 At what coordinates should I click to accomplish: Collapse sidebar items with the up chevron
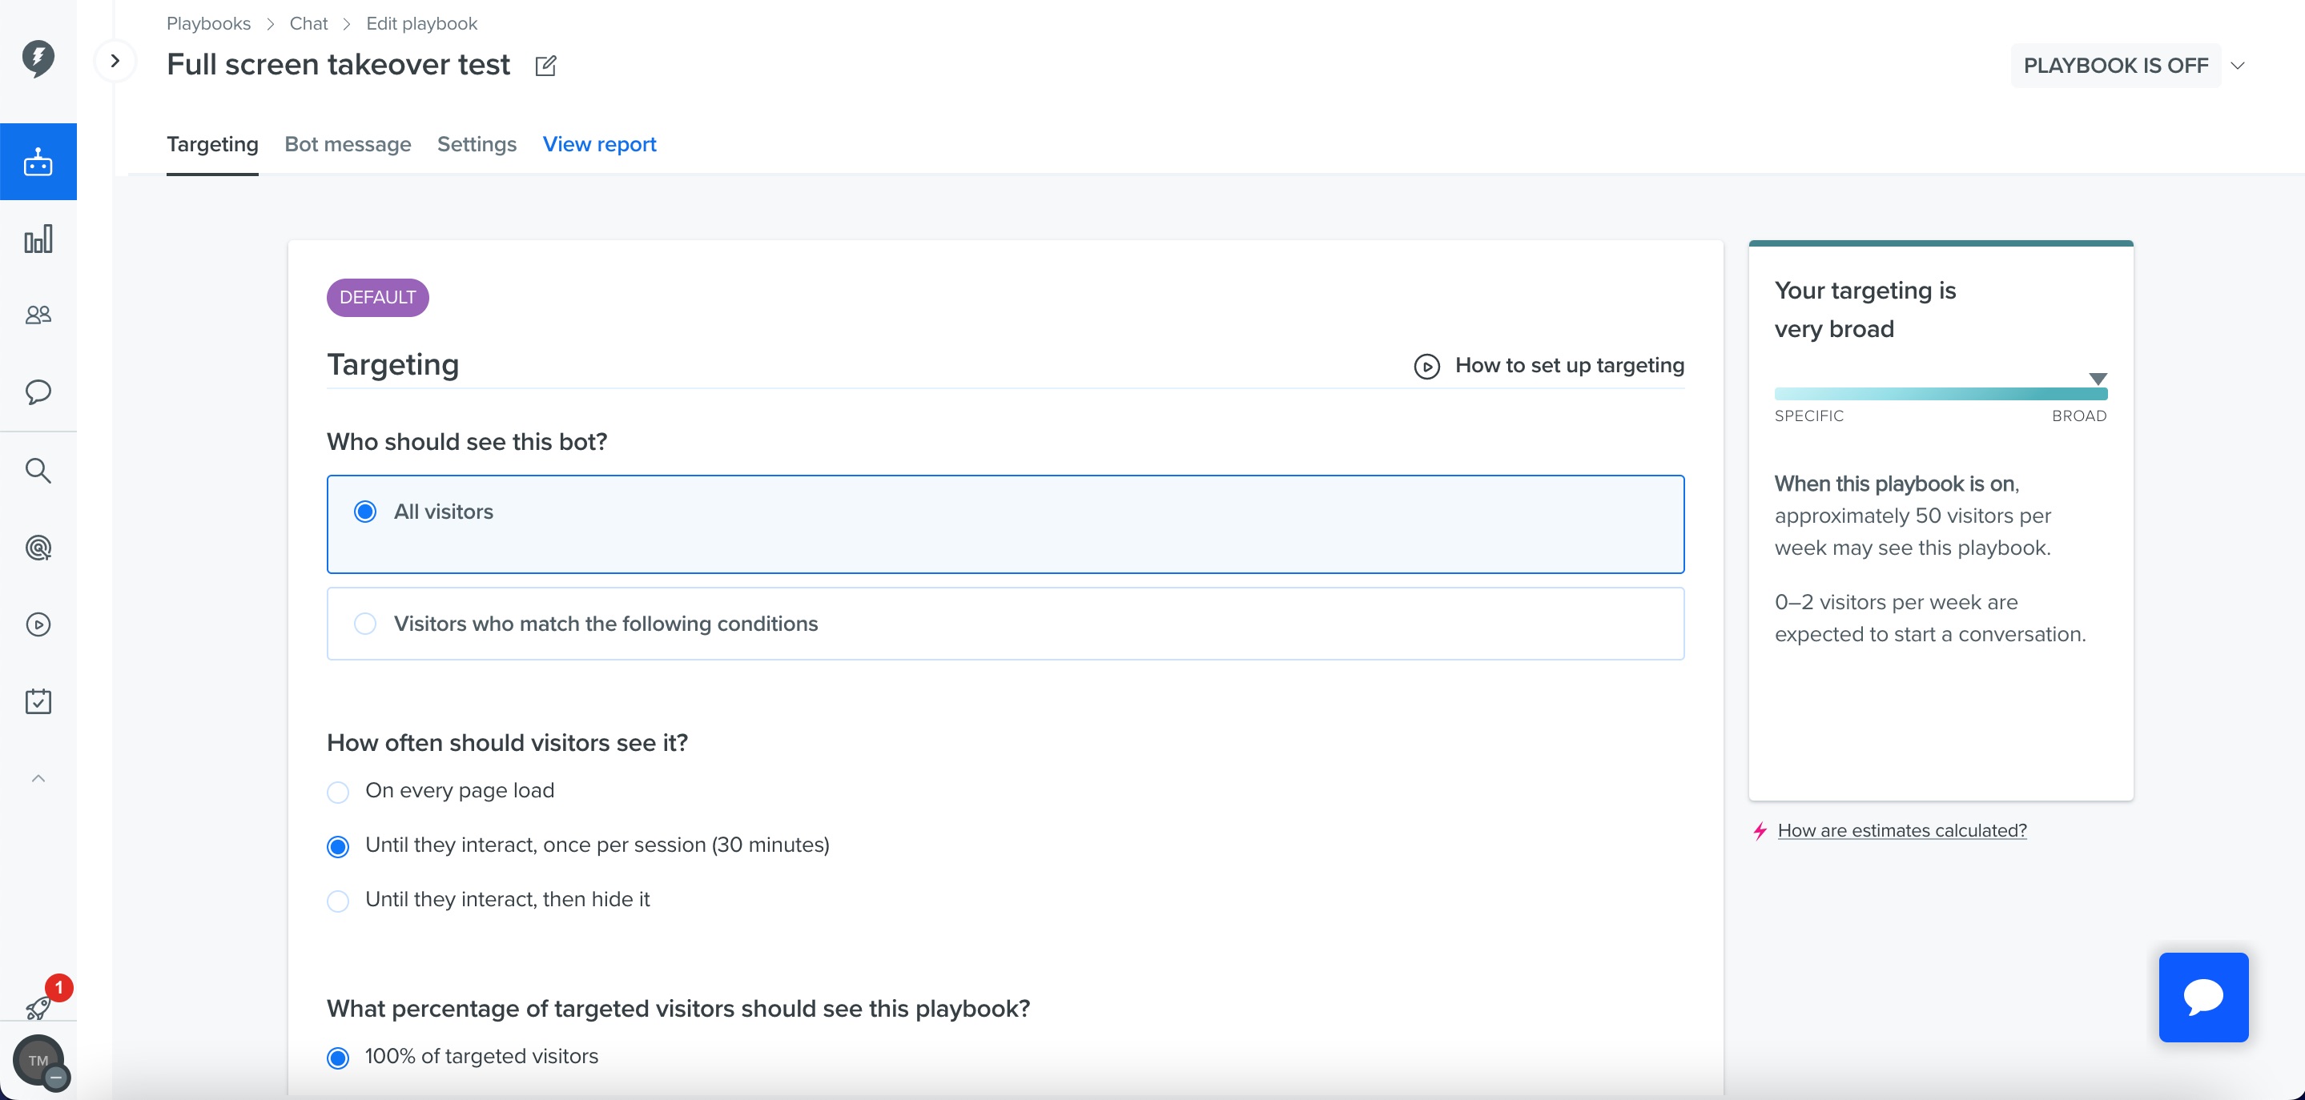38,778
